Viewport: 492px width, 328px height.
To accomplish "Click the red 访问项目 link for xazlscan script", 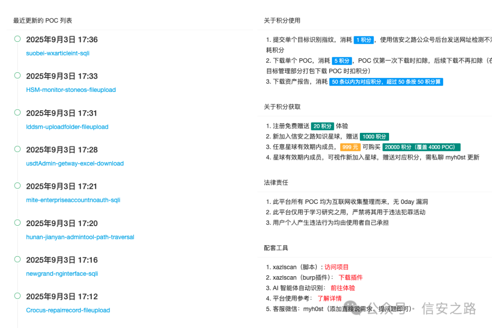I will pos(337,267).
